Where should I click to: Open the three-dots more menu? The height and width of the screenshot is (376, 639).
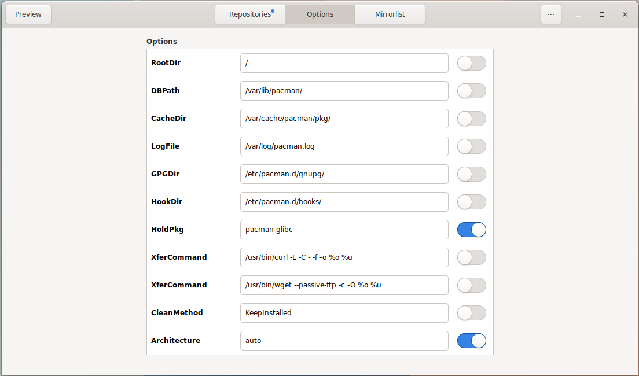[551, 14]
